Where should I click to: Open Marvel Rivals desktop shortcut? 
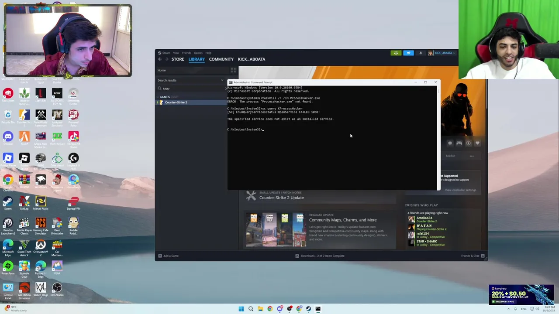[x=41, y=204]
